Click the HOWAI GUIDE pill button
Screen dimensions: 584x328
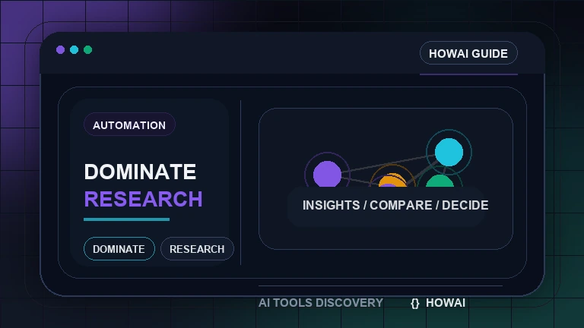click(468, 53)
